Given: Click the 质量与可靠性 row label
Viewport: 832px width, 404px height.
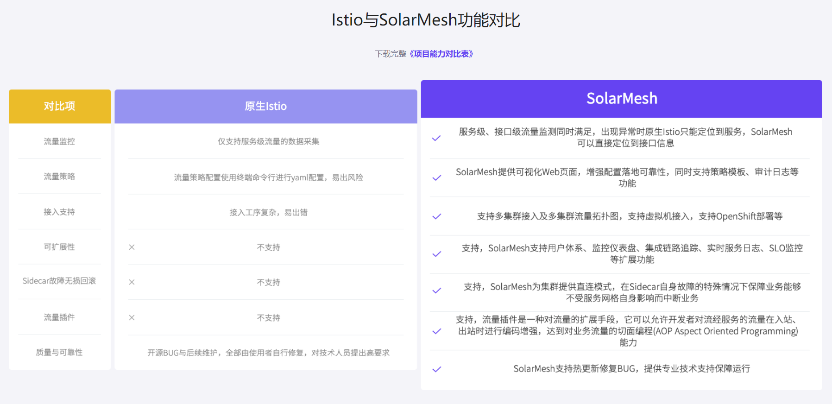Looking at the screenshot, I should [x=59, y=353].
